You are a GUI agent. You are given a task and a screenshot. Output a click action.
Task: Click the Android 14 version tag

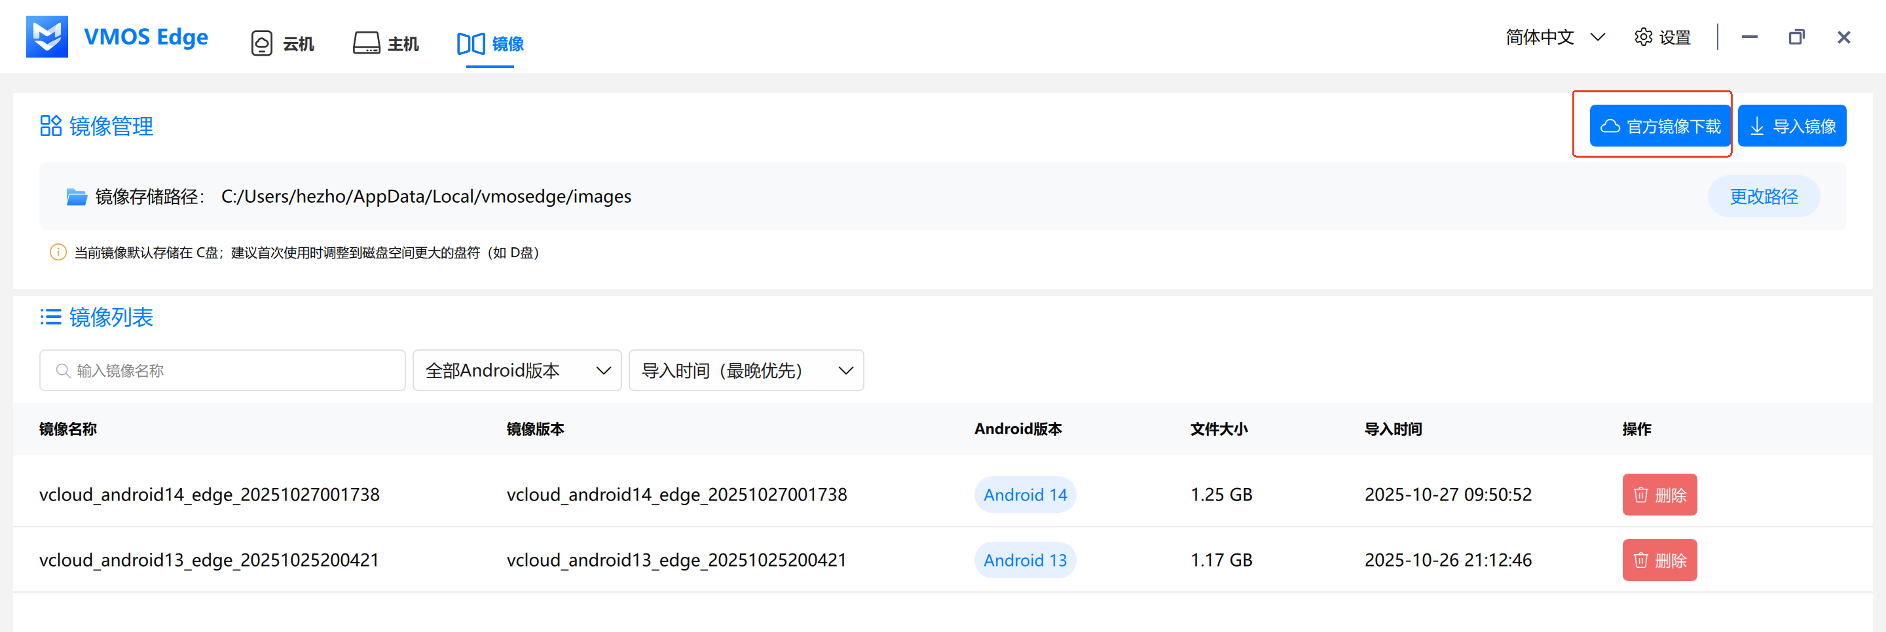coord(1024,495)
